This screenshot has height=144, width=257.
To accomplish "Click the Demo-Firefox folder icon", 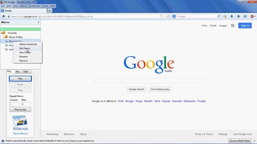I will 6,37.
